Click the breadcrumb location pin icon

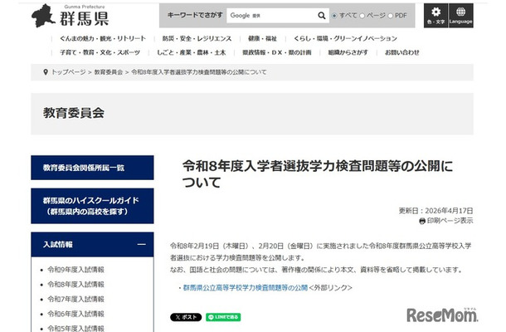coord(46,72)
